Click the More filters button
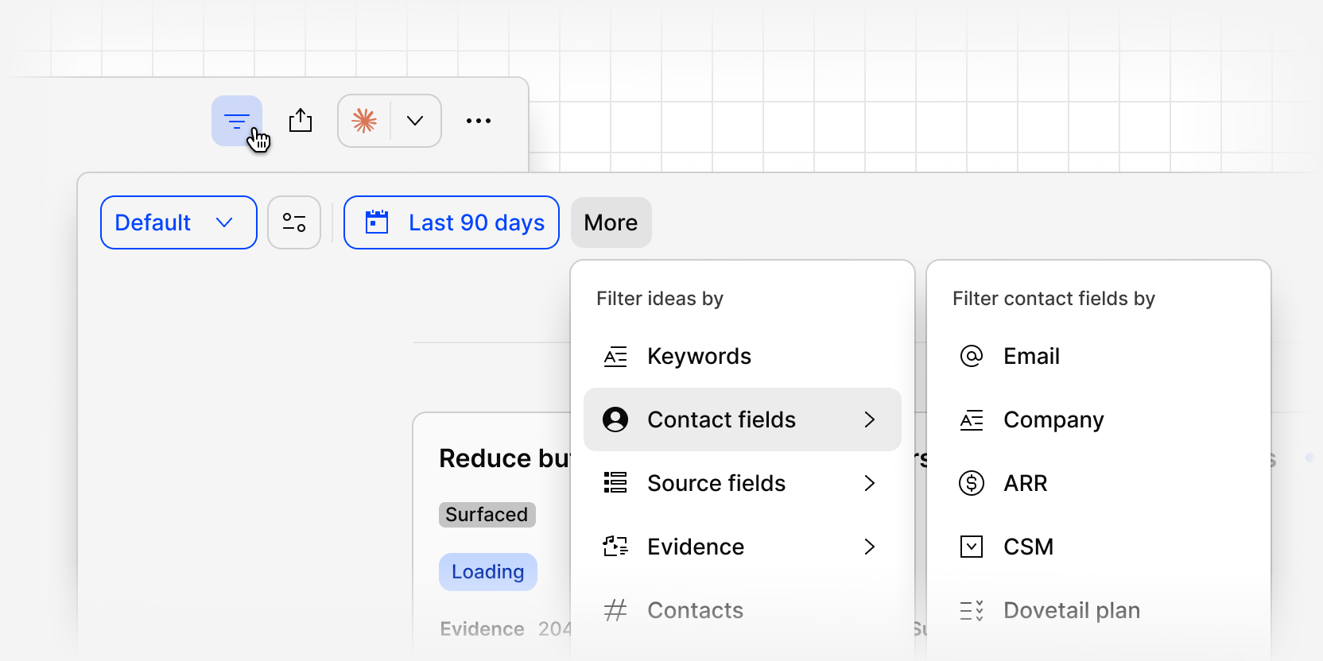 (611, 222)
